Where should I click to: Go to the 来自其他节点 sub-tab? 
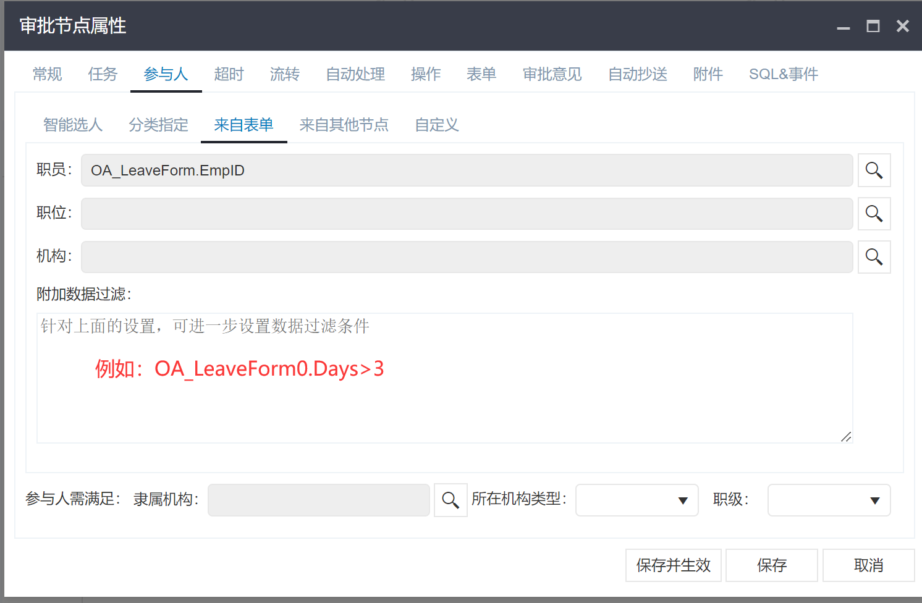(x=344, y=125)
